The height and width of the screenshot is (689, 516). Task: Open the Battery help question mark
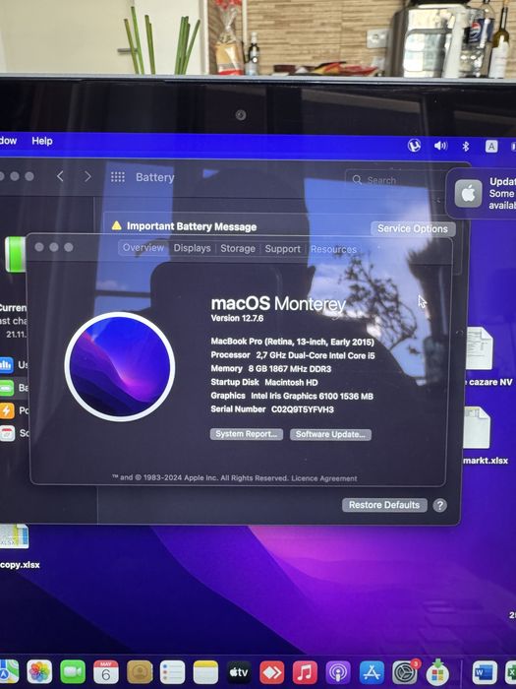440,505
